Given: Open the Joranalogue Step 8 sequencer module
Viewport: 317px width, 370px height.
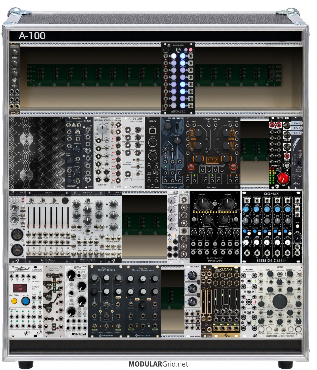Looking at the screenshot, I should pos(48,227).
